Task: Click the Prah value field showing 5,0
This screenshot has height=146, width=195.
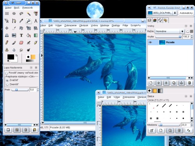Action: click(x=33, y=90)
